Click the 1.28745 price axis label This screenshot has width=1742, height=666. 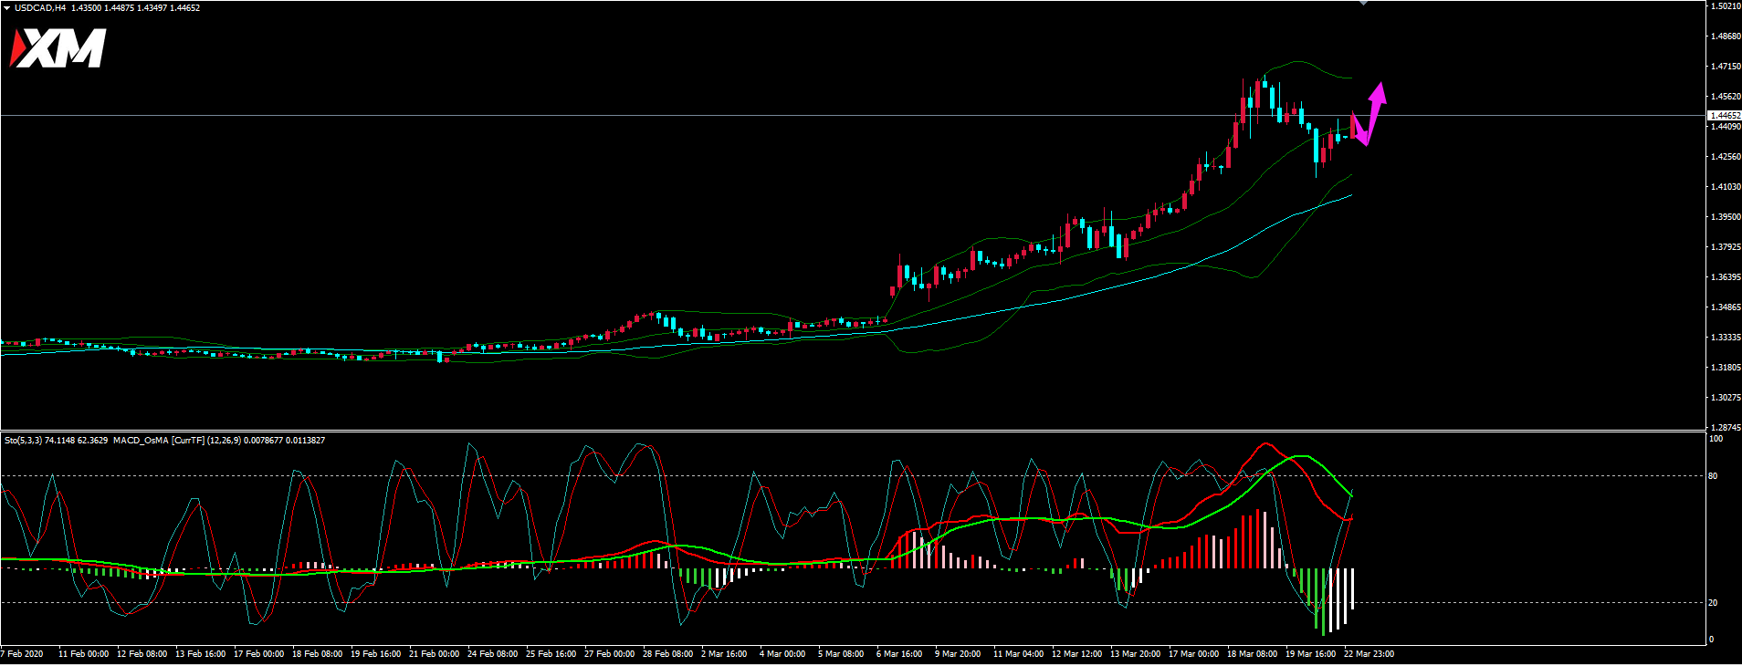click(1724, 427)
